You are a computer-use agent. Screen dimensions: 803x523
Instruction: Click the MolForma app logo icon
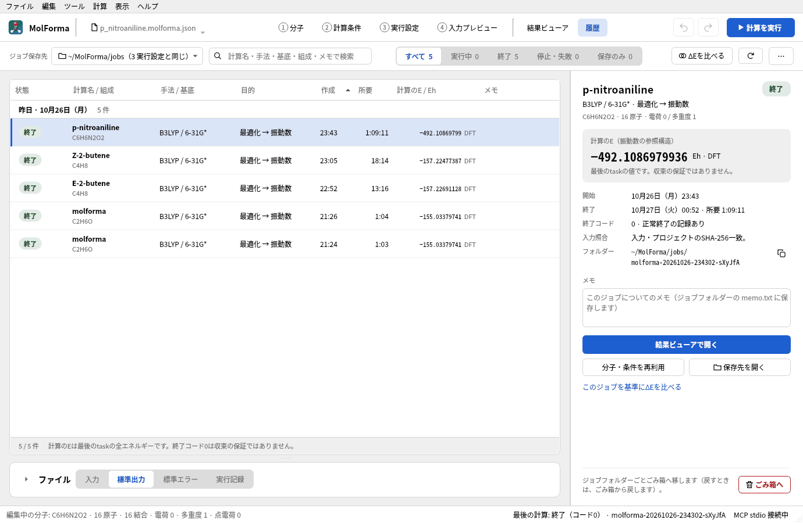click(16, 27)
